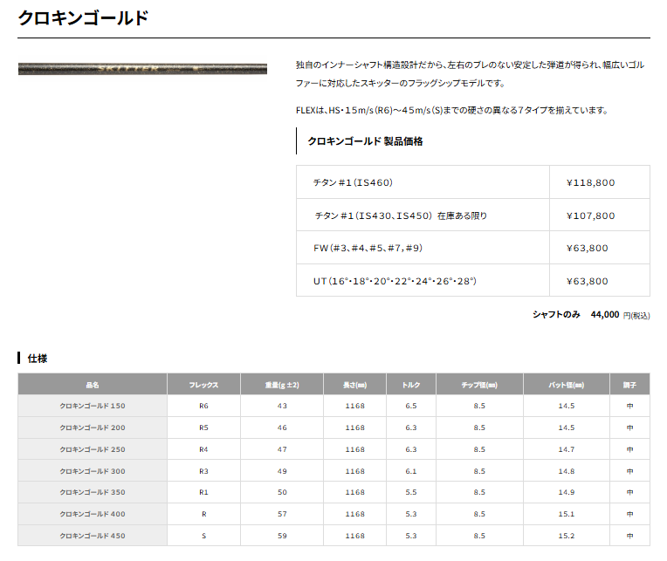Click the FLEXは、HS・15m/s description line
Screen dimensions: 667x561
452,110
